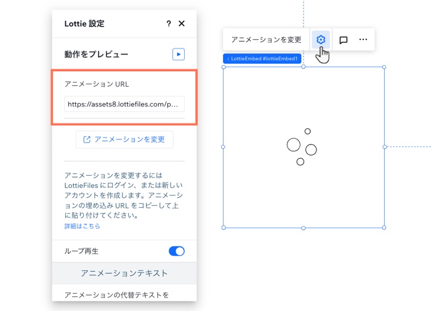Image resolution: width=431 pixels, height=311 pixels.
Task: Play the 動作をプレビュー preview button
Action: coord(179,54)
